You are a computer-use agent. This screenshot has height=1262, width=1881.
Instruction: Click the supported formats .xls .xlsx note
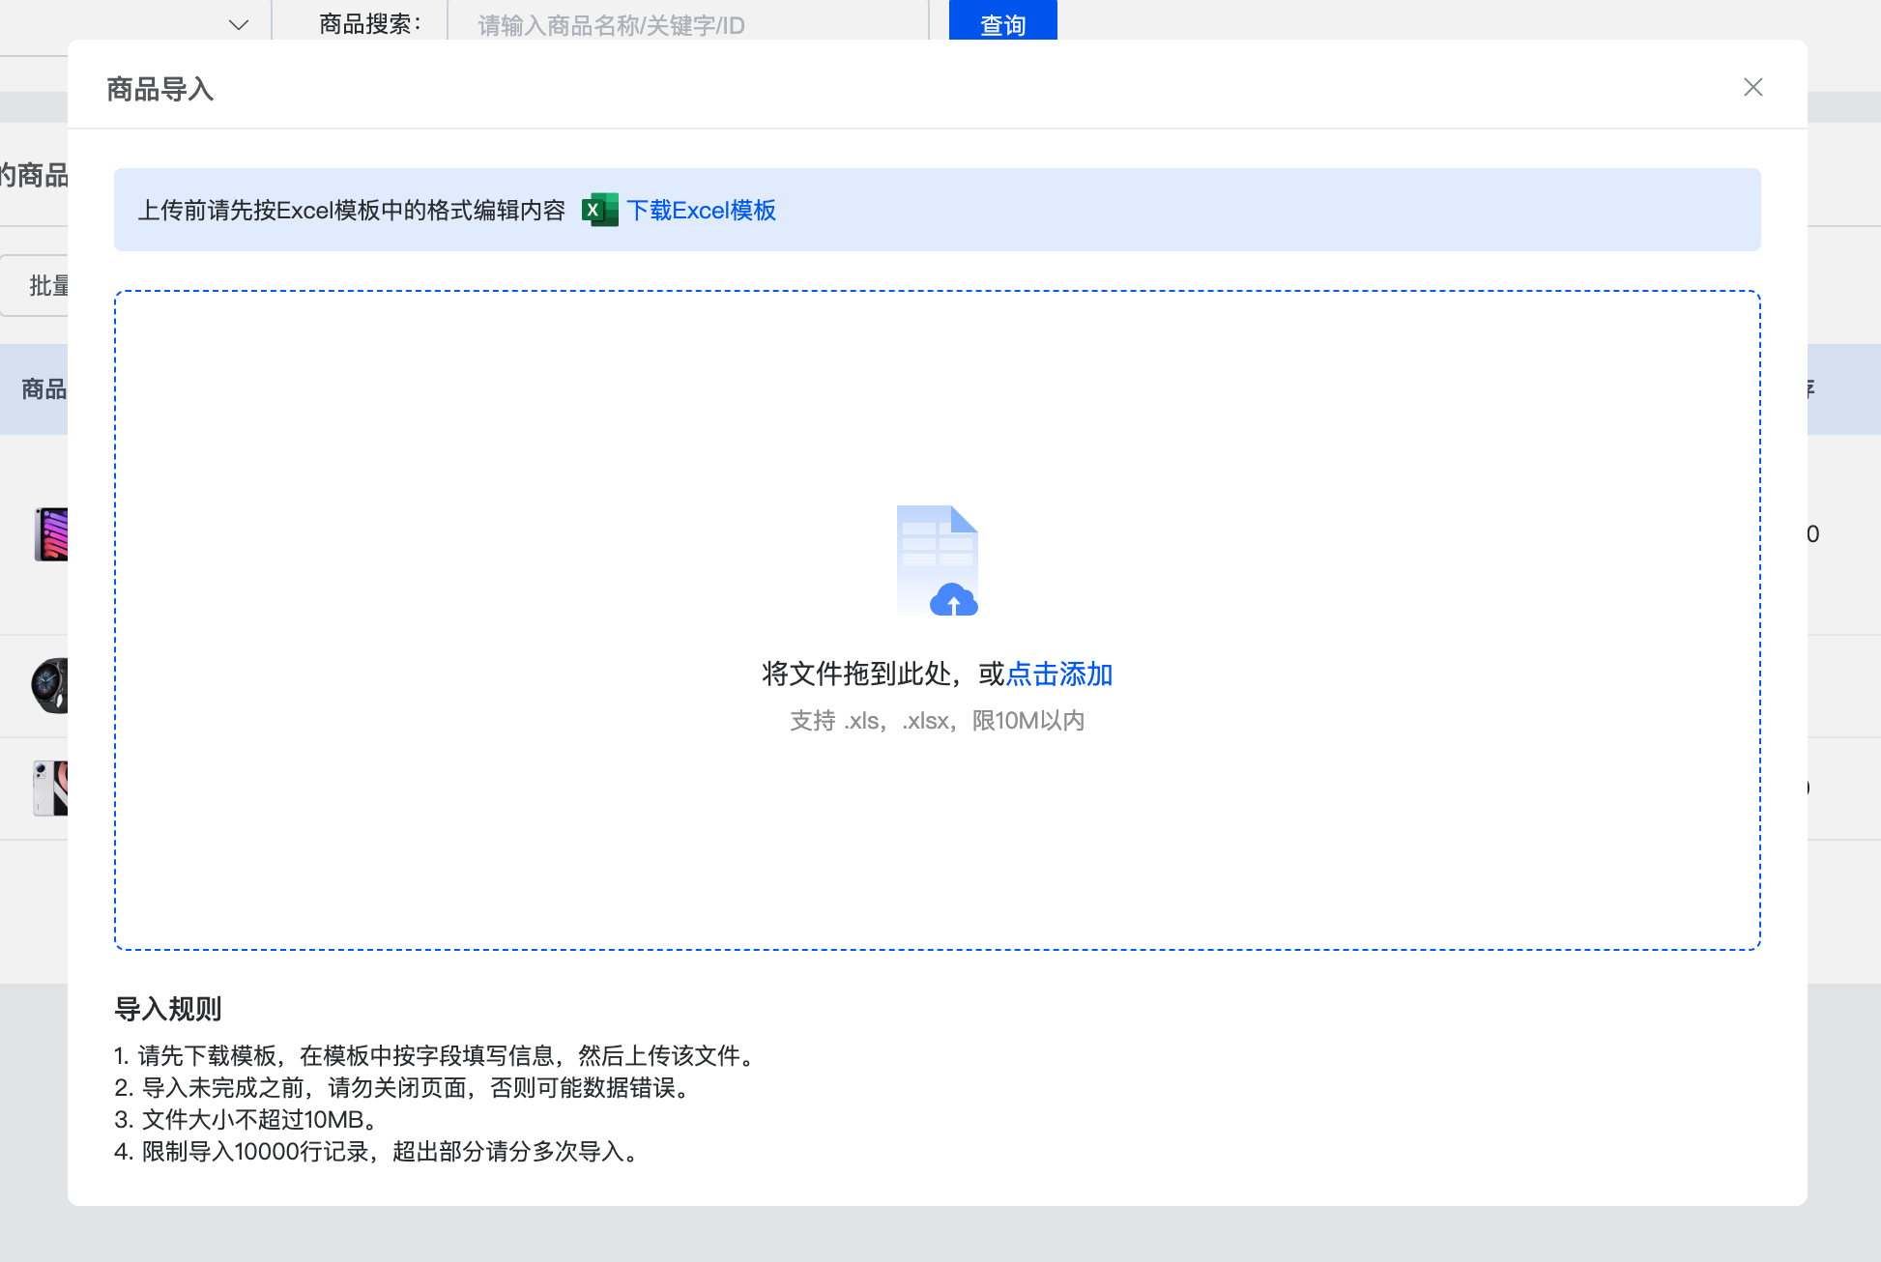click(937, 721)
